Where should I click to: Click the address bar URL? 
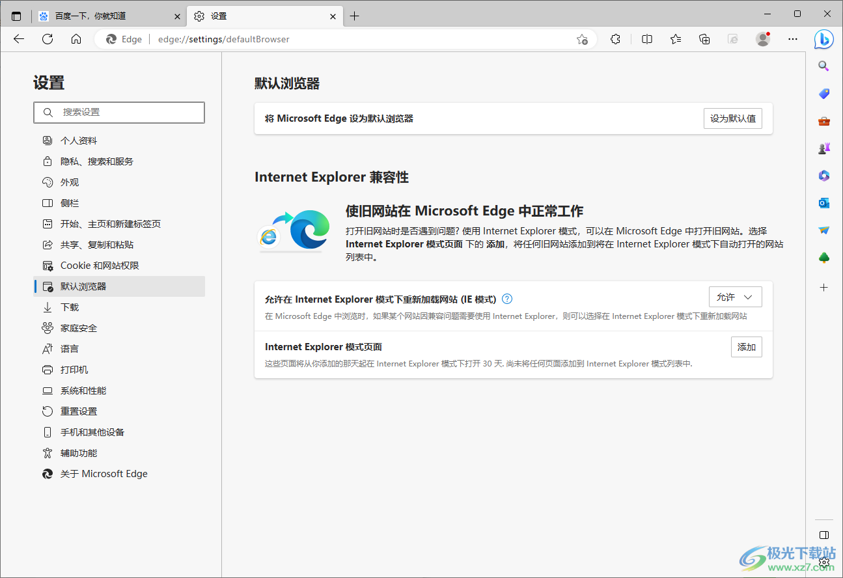pos(224,39)
